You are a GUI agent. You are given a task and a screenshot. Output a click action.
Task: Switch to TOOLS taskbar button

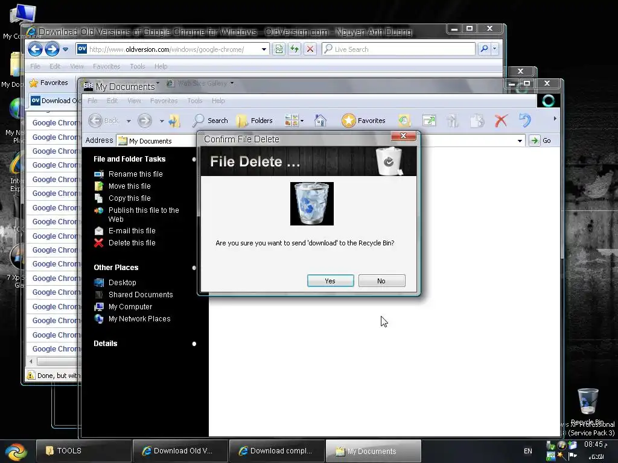pos(83,451)
